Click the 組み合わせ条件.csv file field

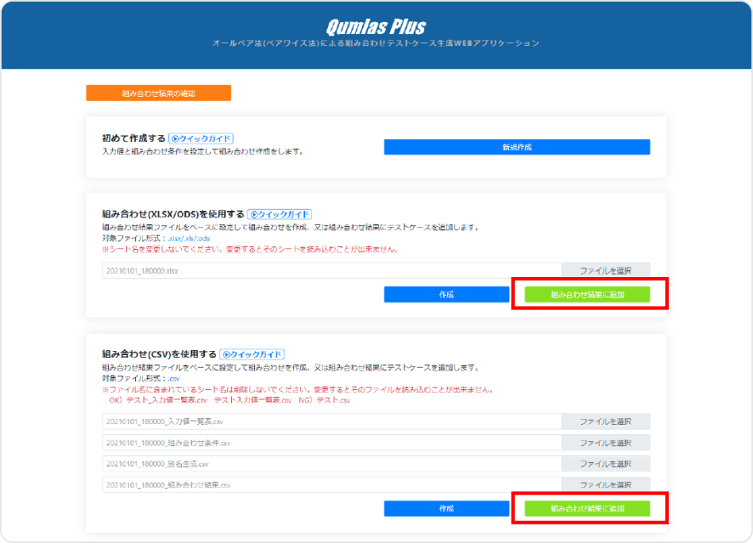331,443
